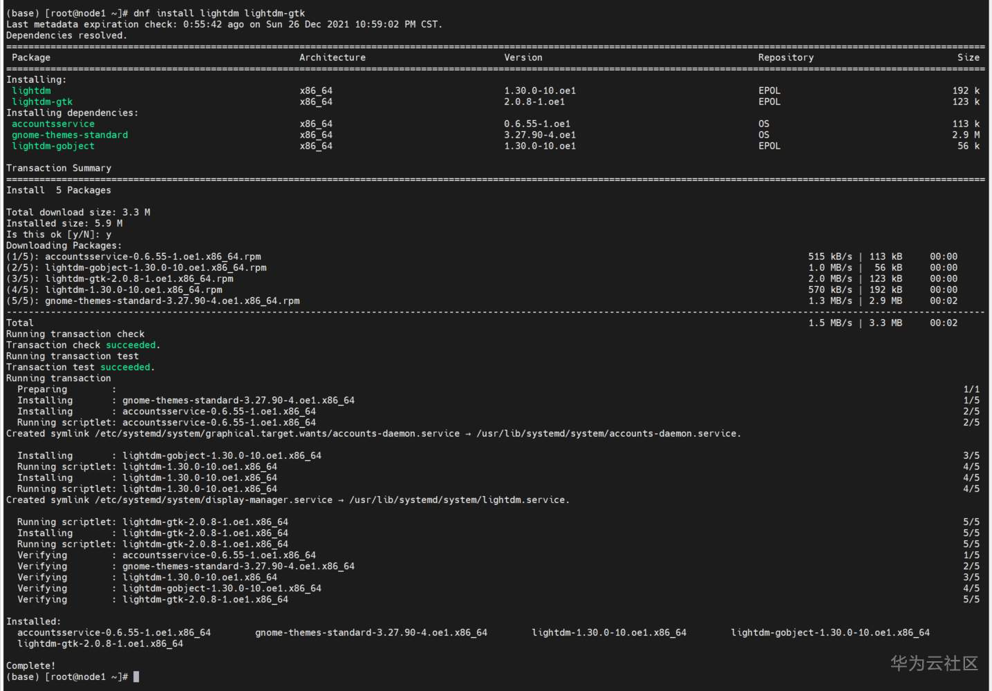Click the "Transaction Summary" heading
Screen dimensions: 992x691
[x=59, y=168]
